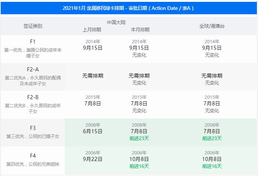Click F3 上月排期 date '6月15日'

click(93, 131)
